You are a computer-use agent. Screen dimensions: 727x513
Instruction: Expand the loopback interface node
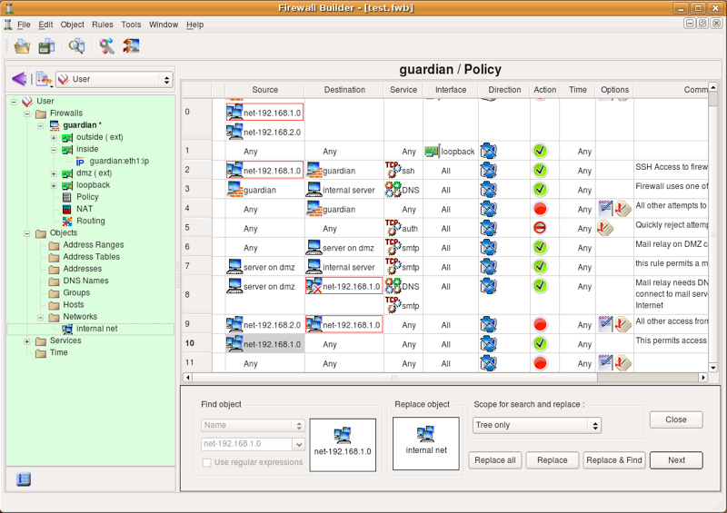54,186
